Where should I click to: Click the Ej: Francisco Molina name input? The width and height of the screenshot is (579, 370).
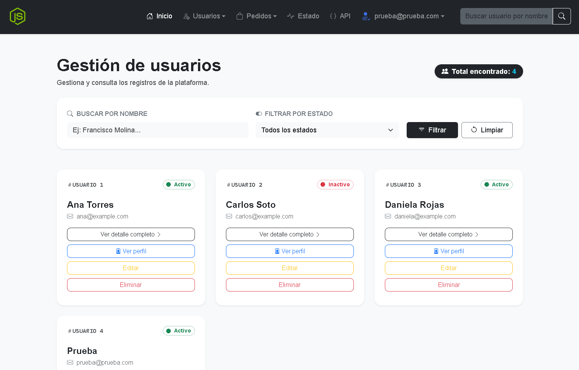[158, 130]
